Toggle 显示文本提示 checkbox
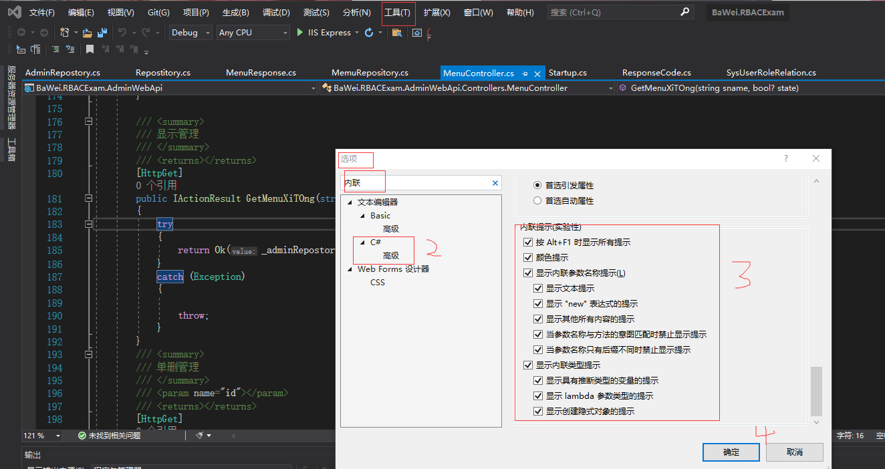885x469 pixels. point(539,289)
